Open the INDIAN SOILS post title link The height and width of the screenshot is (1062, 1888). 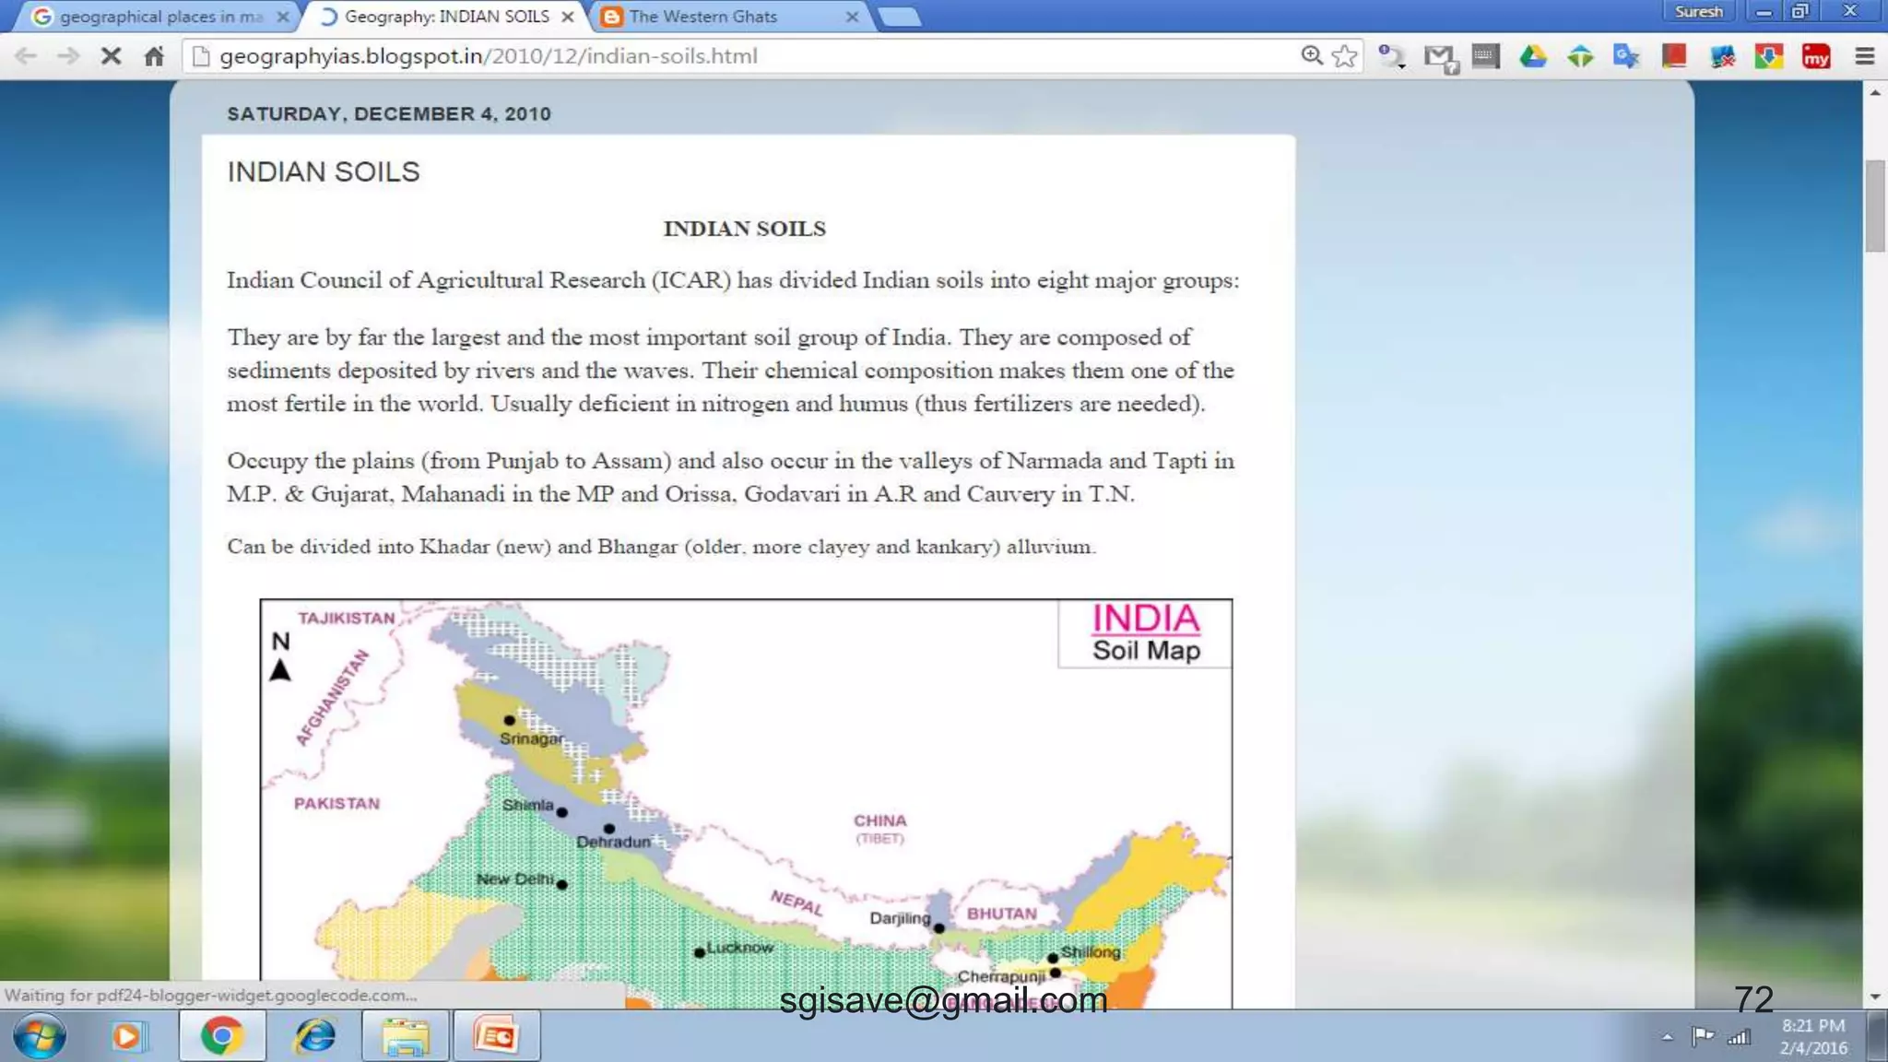point(323,171)
